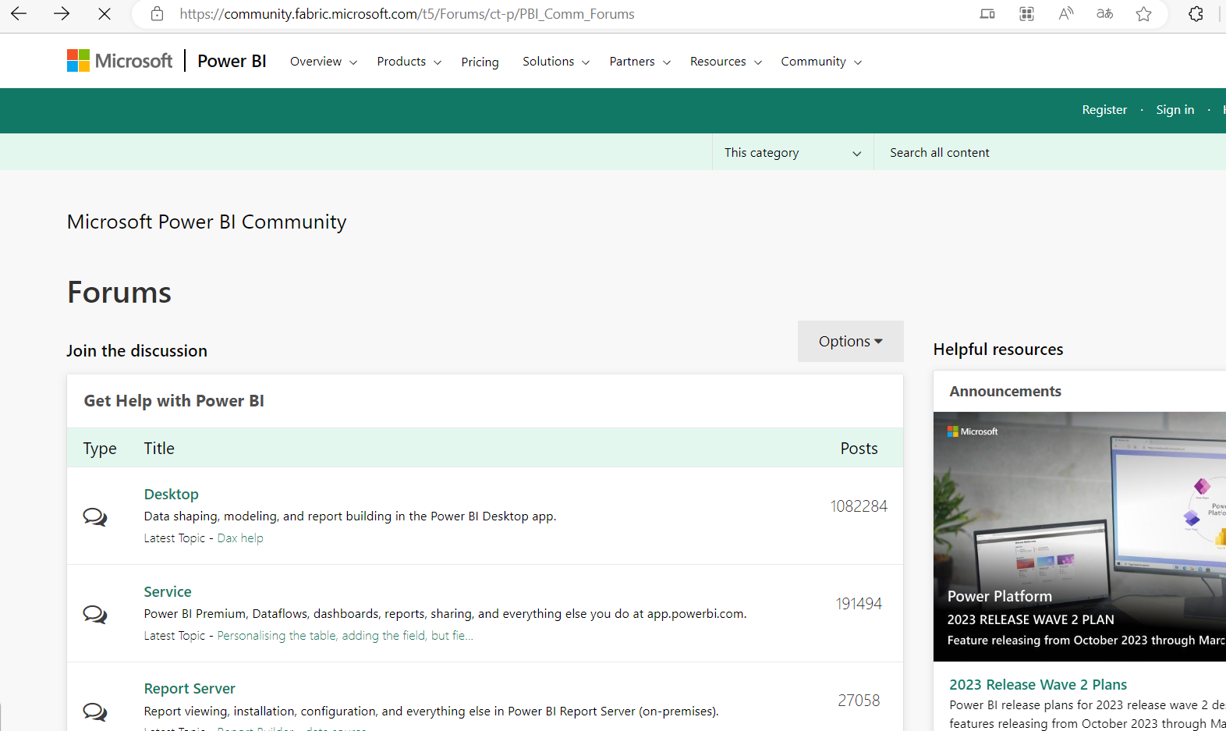The height and width of the screenshot is (731, 1226).
Task: Open the 2023 Release Wave 2 Plans link
Action: (x=1038, y=685)
